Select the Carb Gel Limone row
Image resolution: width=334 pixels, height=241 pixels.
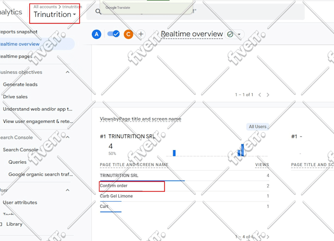pos(184,196)
